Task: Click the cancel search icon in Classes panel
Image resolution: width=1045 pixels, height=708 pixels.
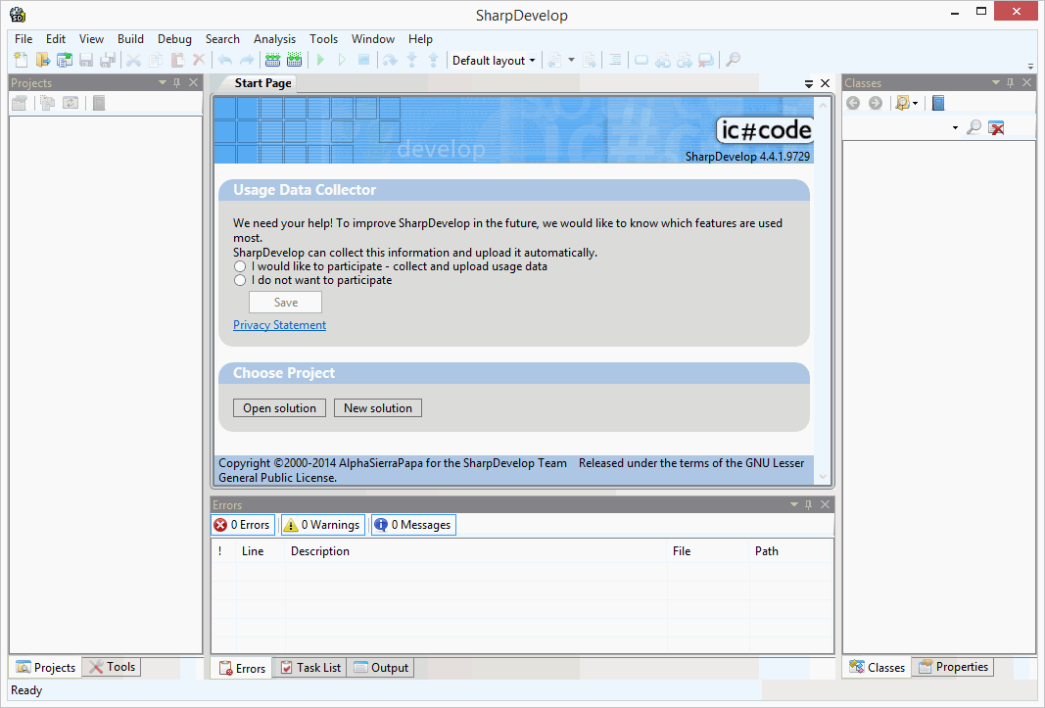Action: click(x=996, y=128)
